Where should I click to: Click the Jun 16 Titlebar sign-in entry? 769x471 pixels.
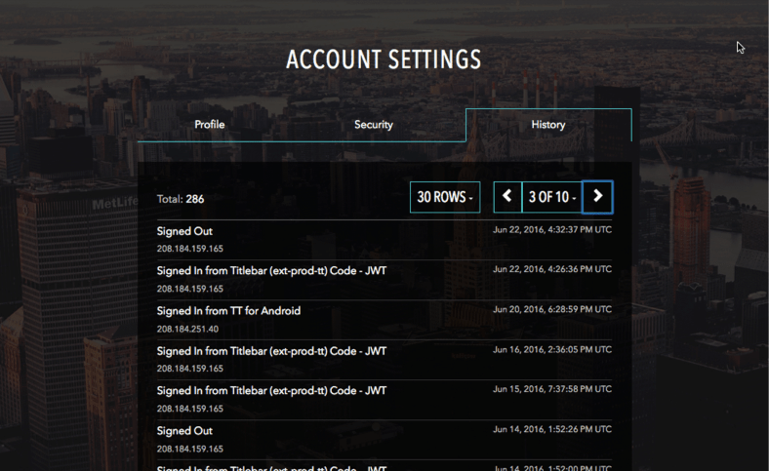point(384,360)
